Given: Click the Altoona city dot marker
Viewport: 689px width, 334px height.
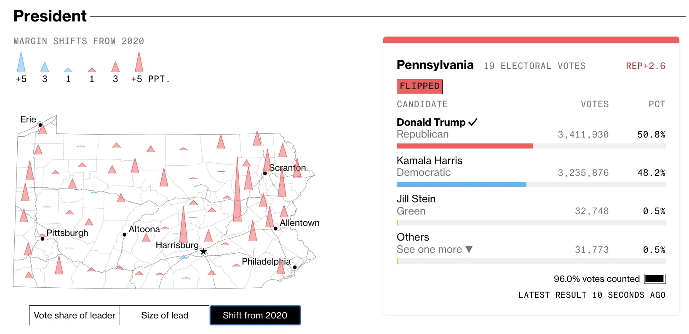Looking at the screenshot, I should click(x=124, y=235).
